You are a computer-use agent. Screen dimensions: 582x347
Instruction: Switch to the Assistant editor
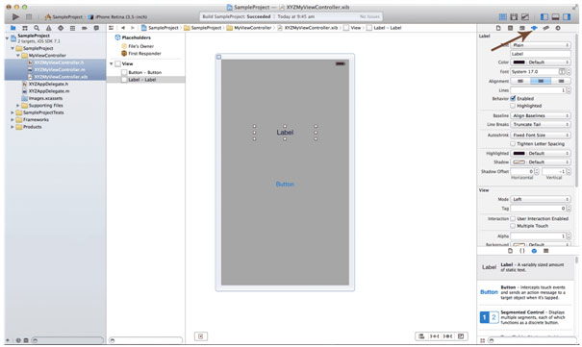(514, 16)
